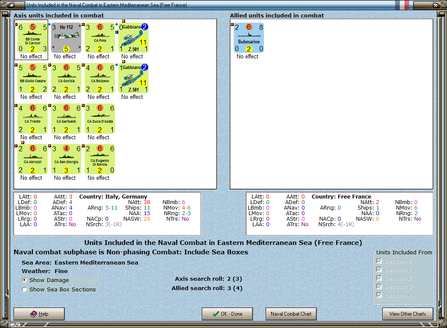Toggle the Section 1 checkbox
Screen dimensions: 447x328
379,270
